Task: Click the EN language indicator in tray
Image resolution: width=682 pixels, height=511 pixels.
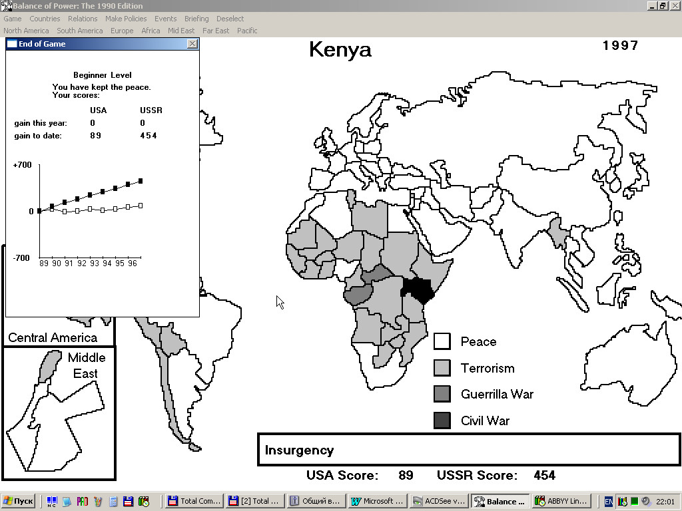Action: [609, 502]
